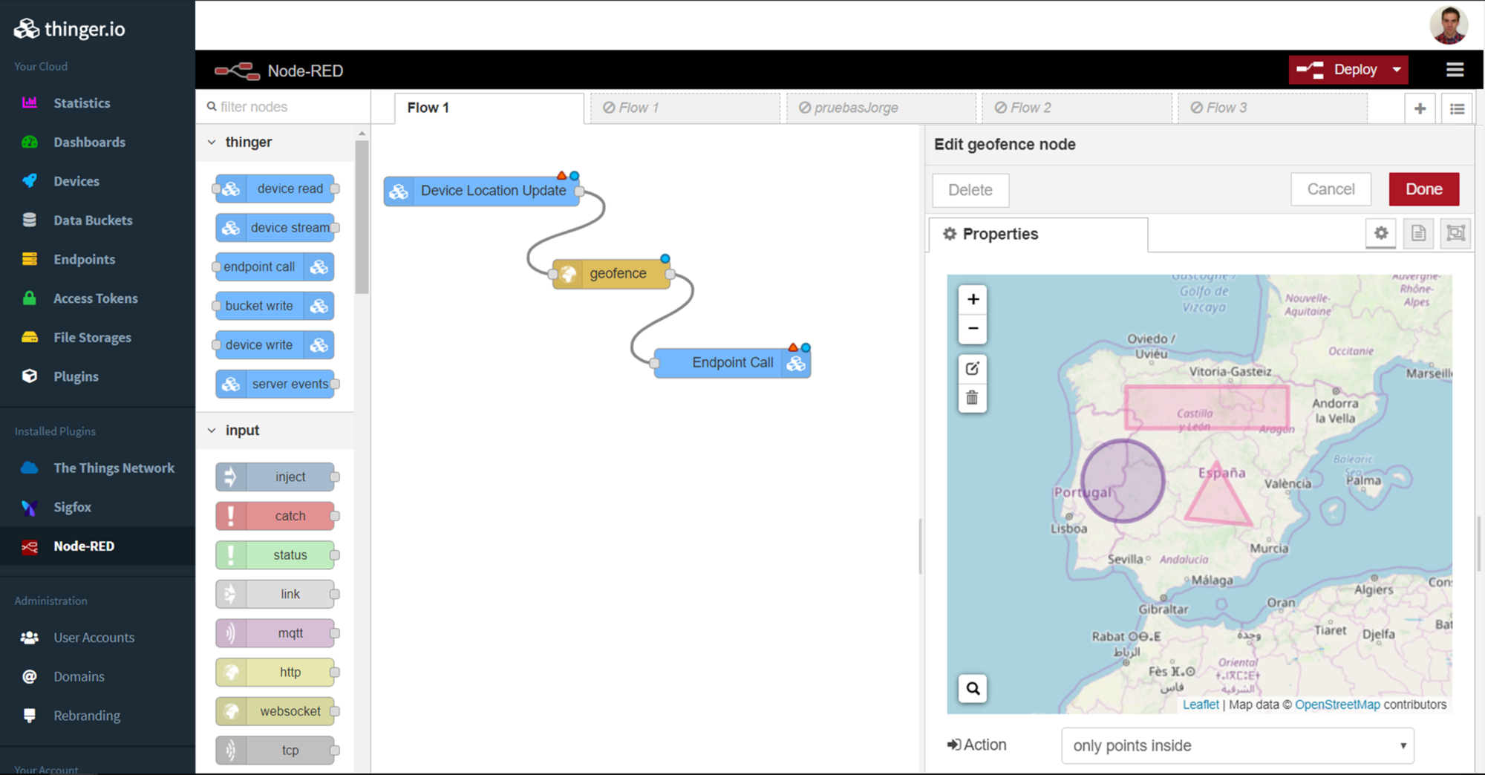Switch to the active Flow 1 tab
Screen dimensions: 1485x775
click(489, 108)
